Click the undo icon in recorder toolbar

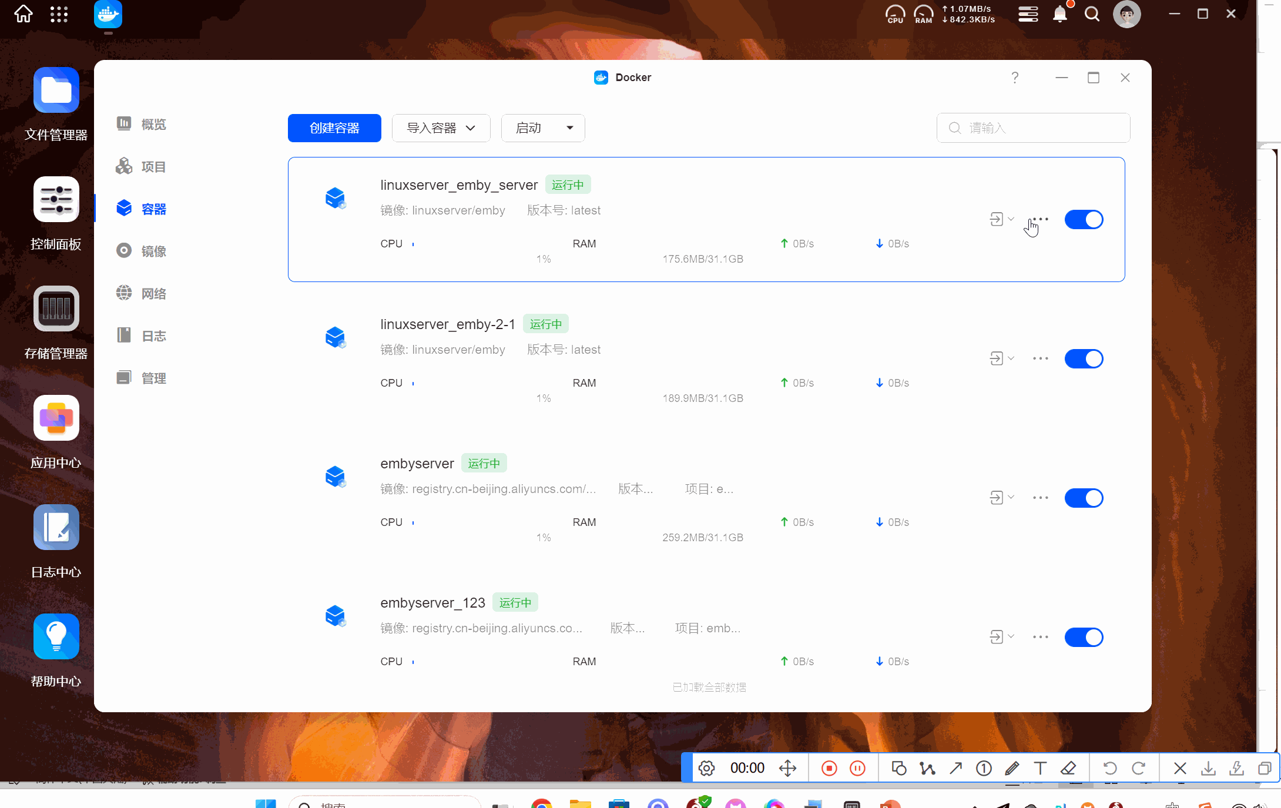(x=1109, y=768)
